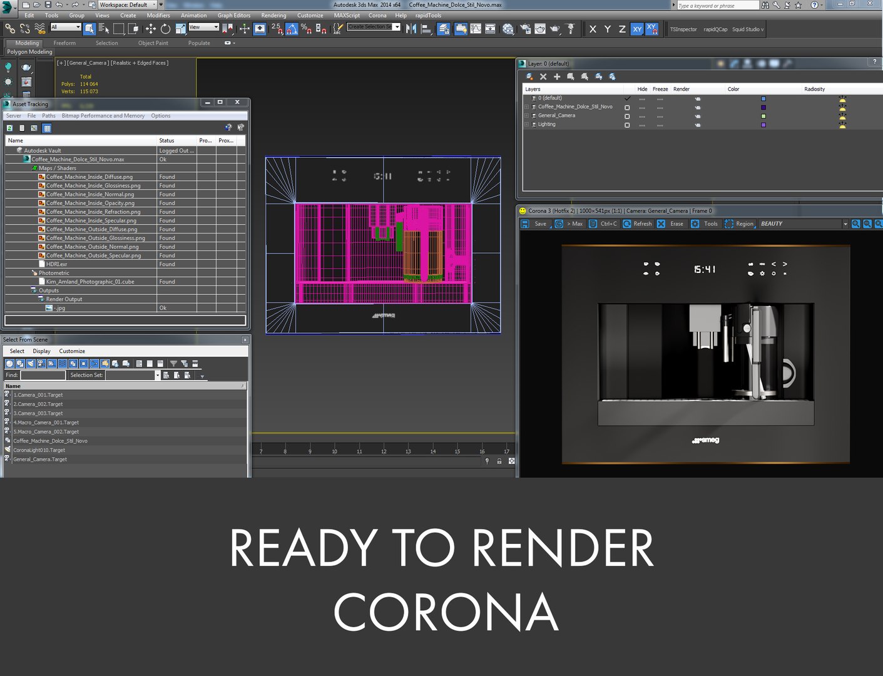Open the Selection Set dropdown in Select From Scene
The image size is (883, 676).
tap(158, 376)
